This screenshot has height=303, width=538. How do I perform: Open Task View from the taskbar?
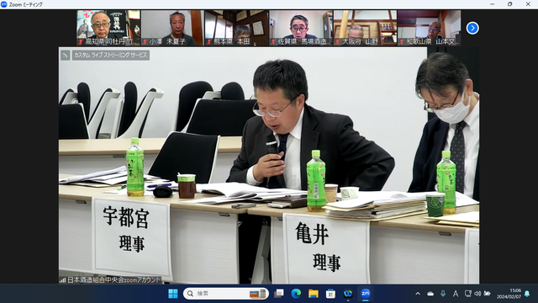tap(278, 294)
